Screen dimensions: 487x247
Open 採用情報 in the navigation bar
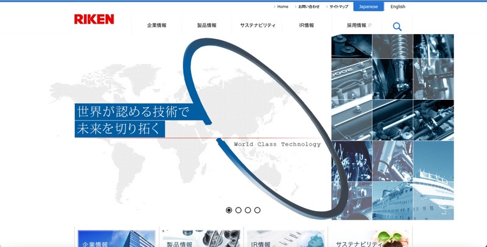pyautogui.click(x=356, y=26)
